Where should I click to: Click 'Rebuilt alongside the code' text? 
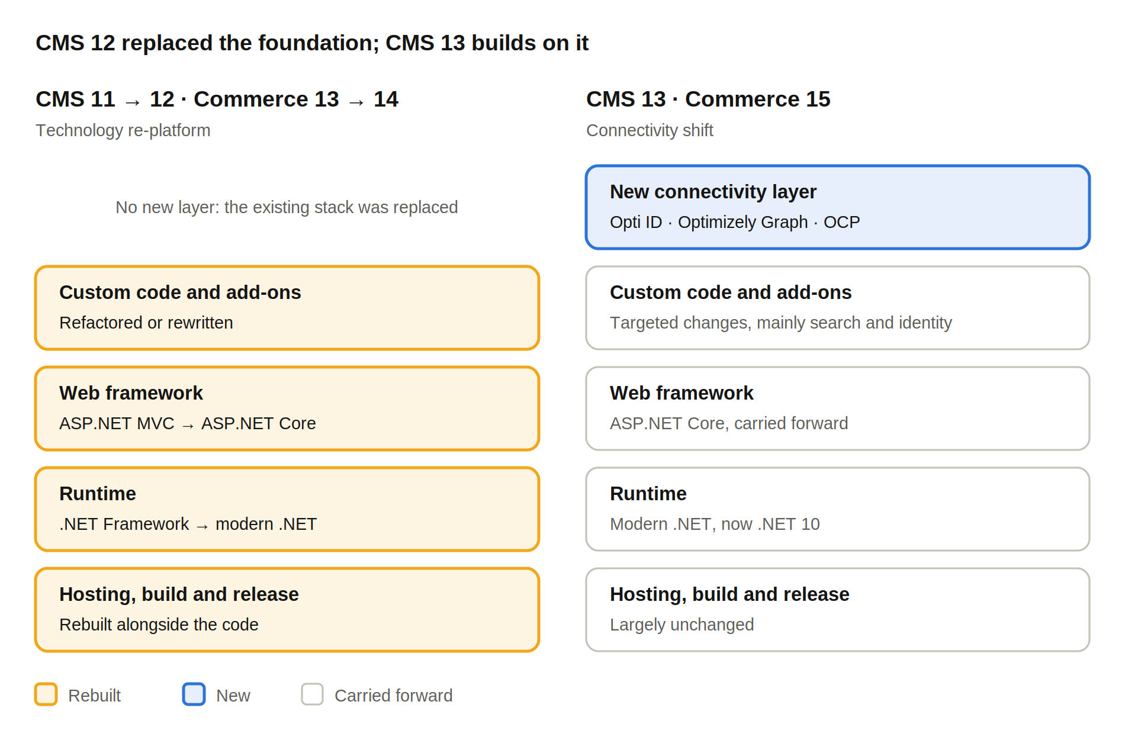159,625
